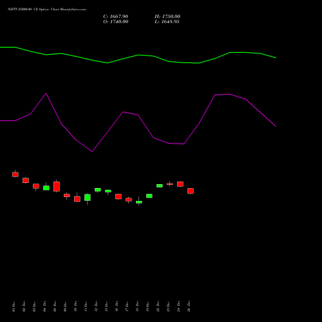Click the green candle for 19 Dec
Viewport: 322px width, 322px height.
pos(149,196)
